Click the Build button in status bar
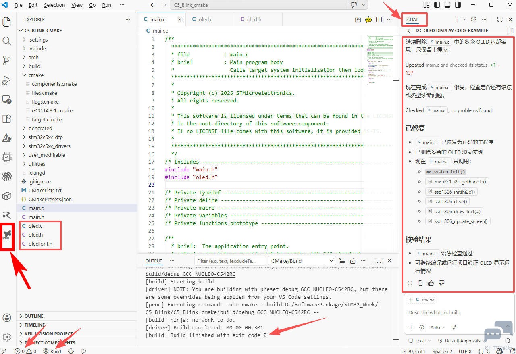This screenshot has width=516, height=354. pyautogui.click(x=52, y=351)
